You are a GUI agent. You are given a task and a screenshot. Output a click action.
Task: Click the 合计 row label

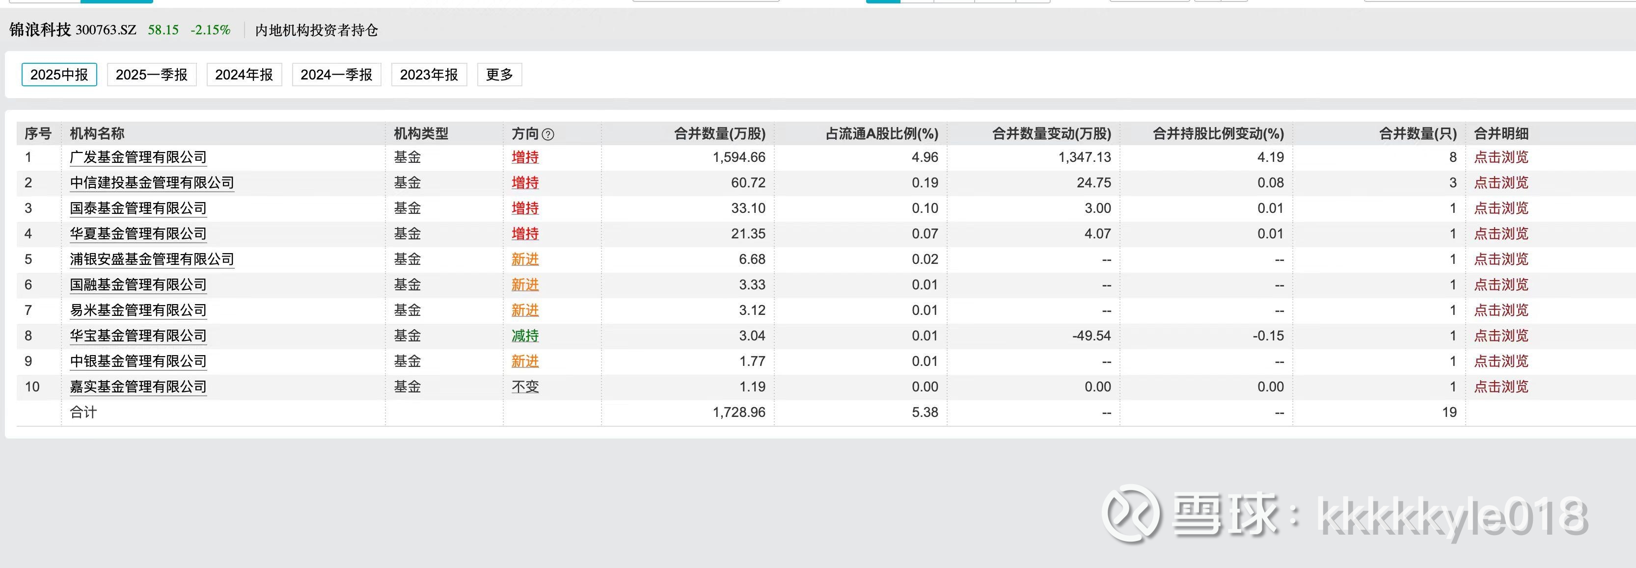(x=83, y=413)
